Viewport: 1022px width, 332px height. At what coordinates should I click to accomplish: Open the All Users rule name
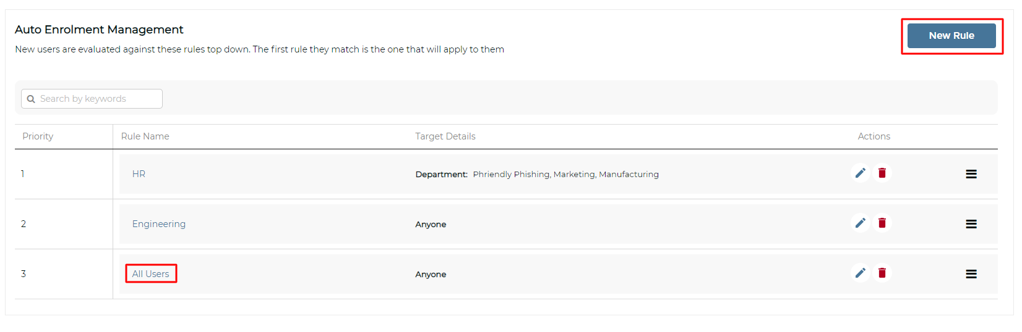(x=150, y=274)
